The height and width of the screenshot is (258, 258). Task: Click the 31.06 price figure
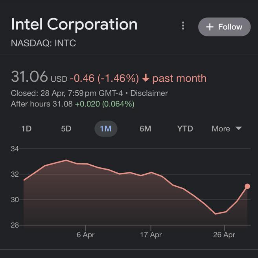click(29, 77)
